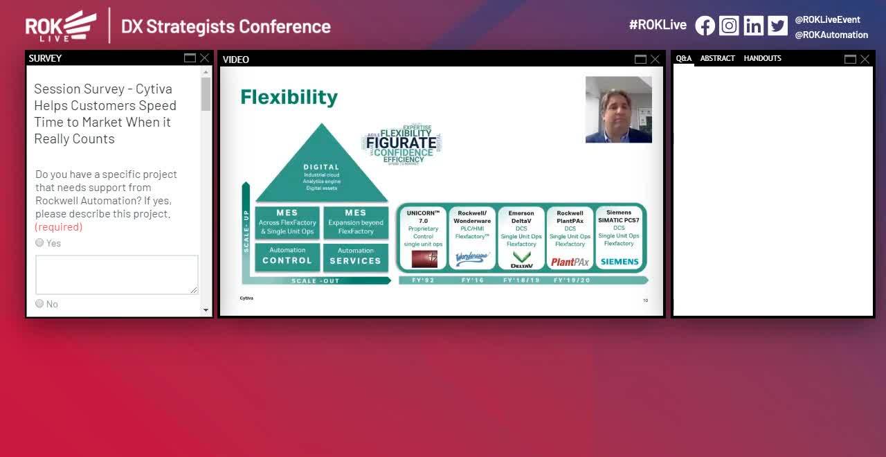The image size is (886, 457).
Task: Click the project description text box
Action: 116,274
